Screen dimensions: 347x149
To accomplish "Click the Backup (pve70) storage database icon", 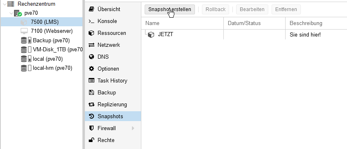I will tap(23, 41).
